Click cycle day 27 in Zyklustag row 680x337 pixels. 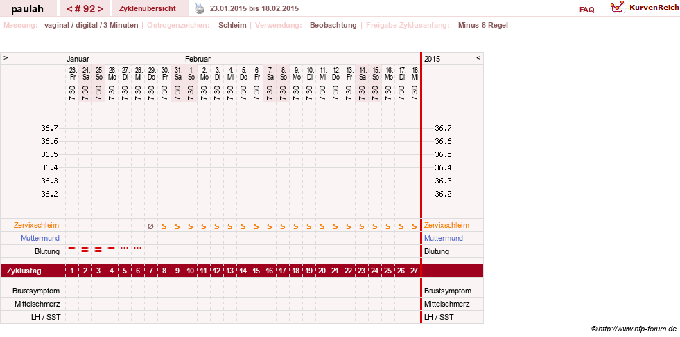[414, 271]
